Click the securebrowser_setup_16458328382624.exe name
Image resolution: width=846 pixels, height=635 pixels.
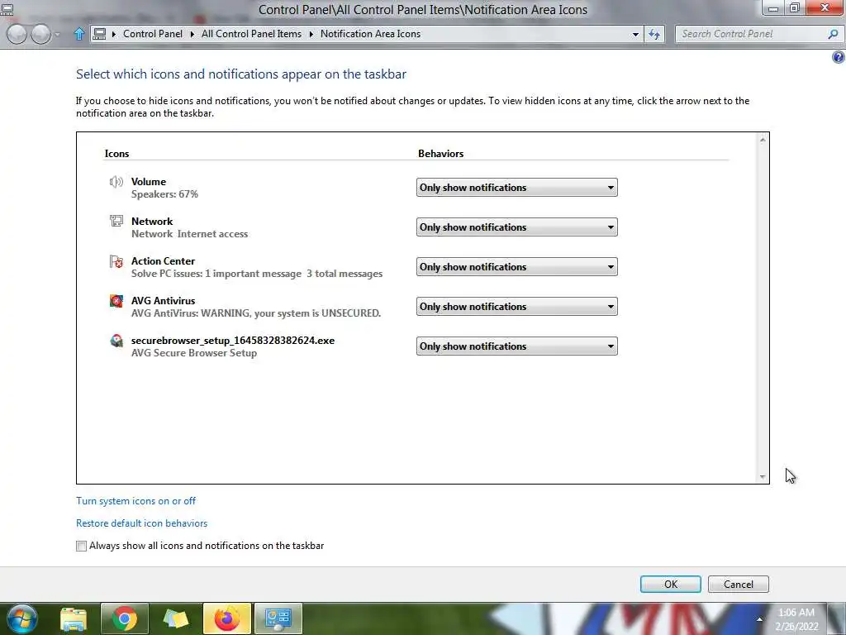tap(232, 341)
